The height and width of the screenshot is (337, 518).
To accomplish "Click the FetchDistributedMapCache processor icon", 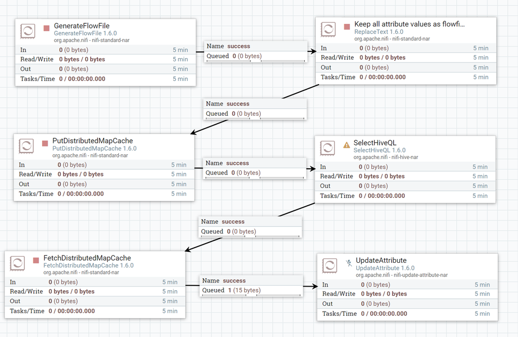I will 17,264.
